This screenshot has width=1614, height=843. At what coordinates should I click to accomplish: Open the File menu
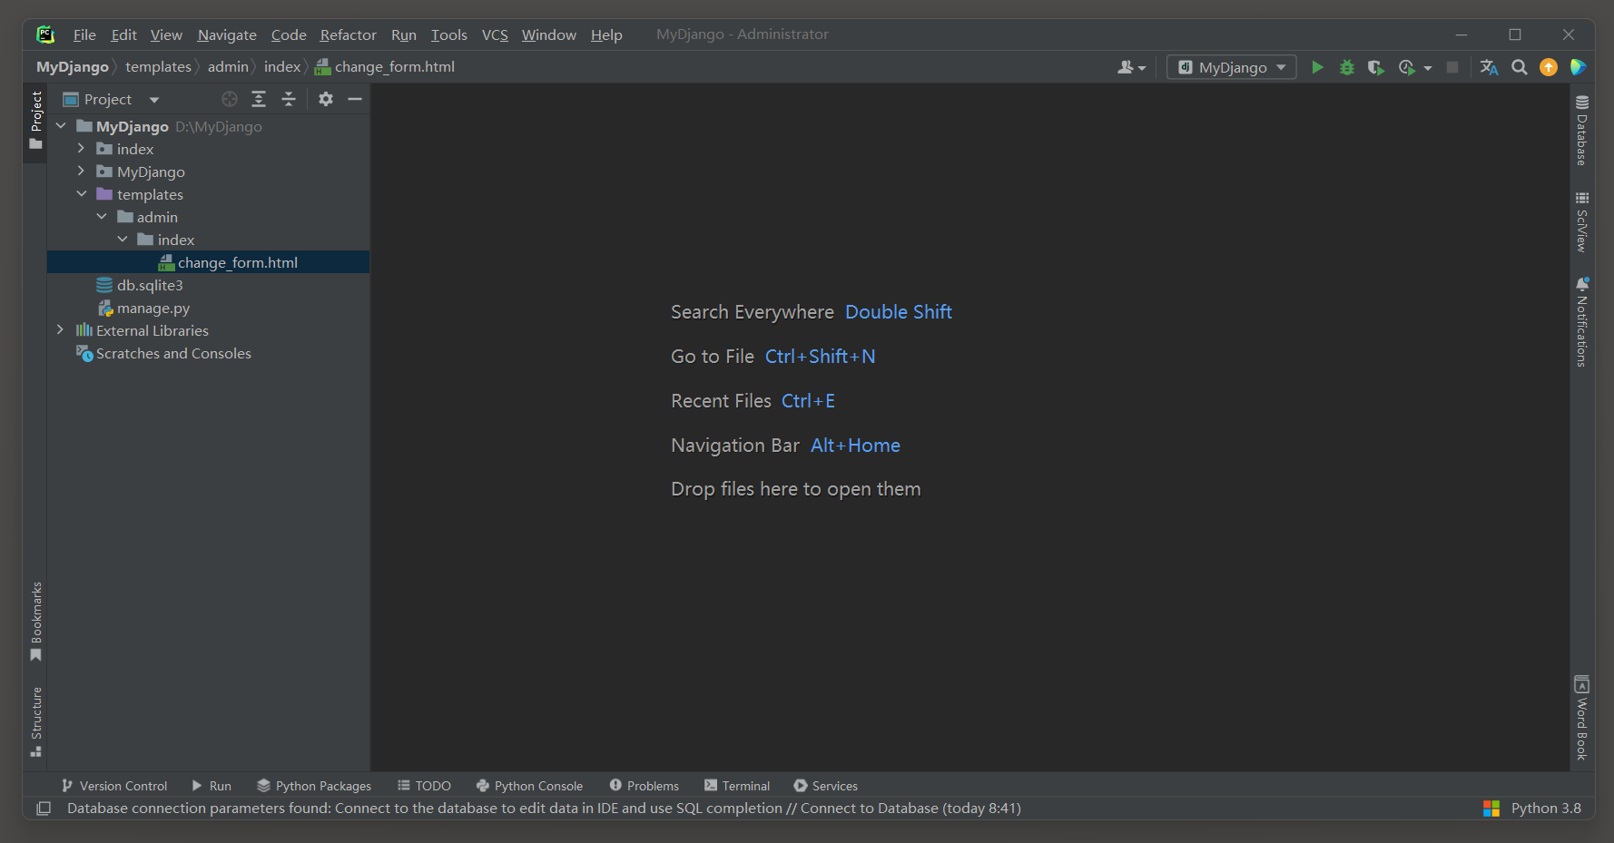coord(84,34)
